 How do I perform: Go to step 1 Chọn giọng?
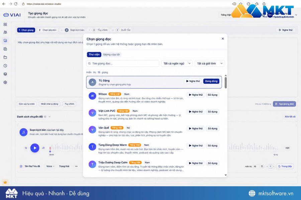click(26, 30)
